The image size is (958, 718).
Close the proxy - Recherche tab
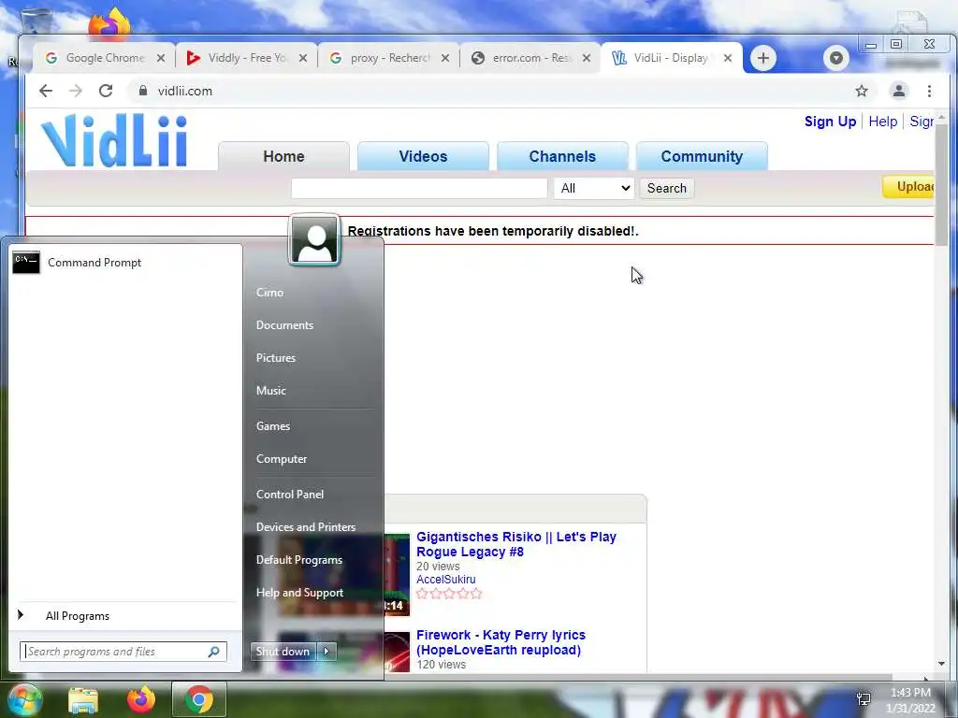point(445,58)
